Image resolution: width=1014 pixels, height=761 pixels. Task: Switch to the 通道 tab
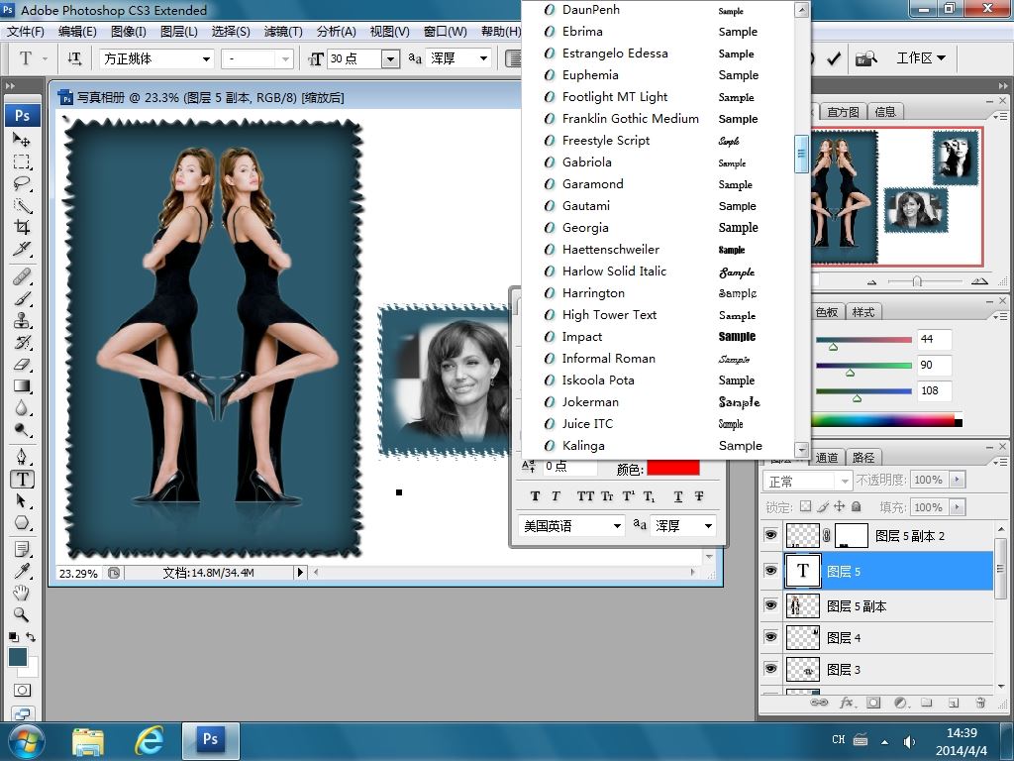827,458
